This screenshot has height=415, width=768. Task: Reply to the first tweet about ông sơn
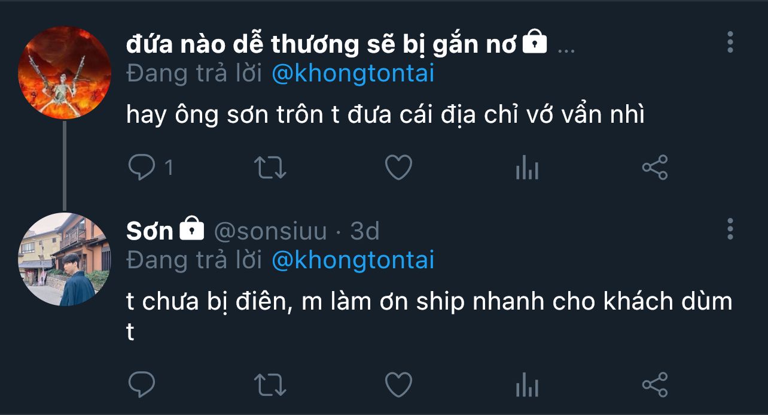tap(142, 168)
